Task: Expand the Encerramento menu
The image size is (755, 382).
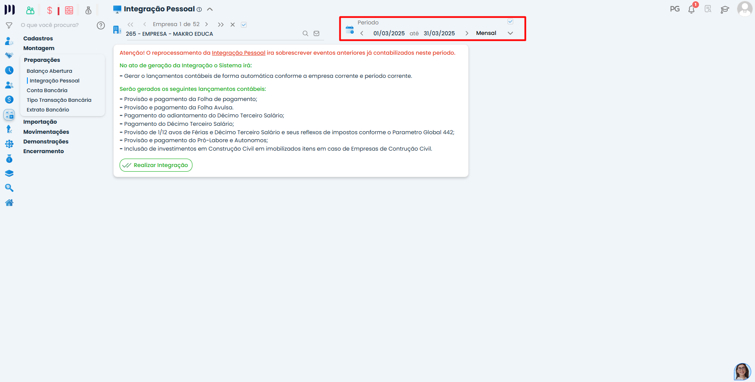Action: pyautogui.click(x=43, y=151)
